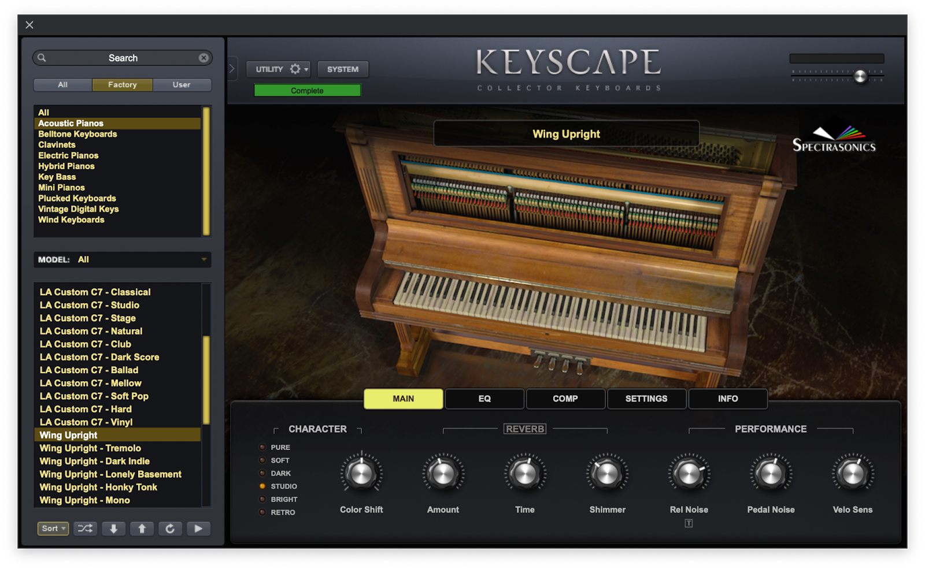This screenshot has width=925, height=569.
Task: Show Factory patches filter
Action: 123,85
